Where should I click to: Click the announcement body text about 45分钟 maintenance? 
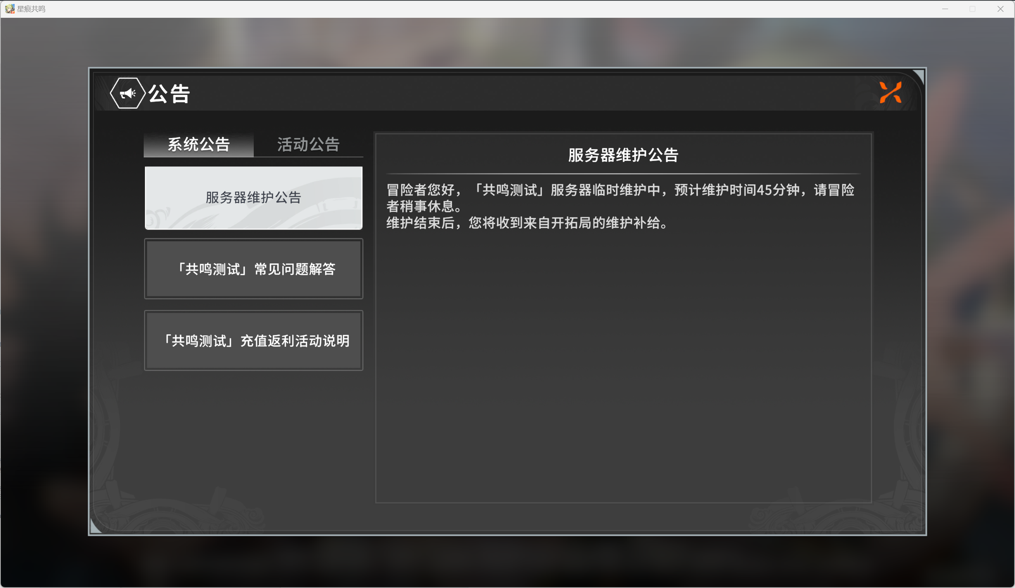[x=620, y=198]
